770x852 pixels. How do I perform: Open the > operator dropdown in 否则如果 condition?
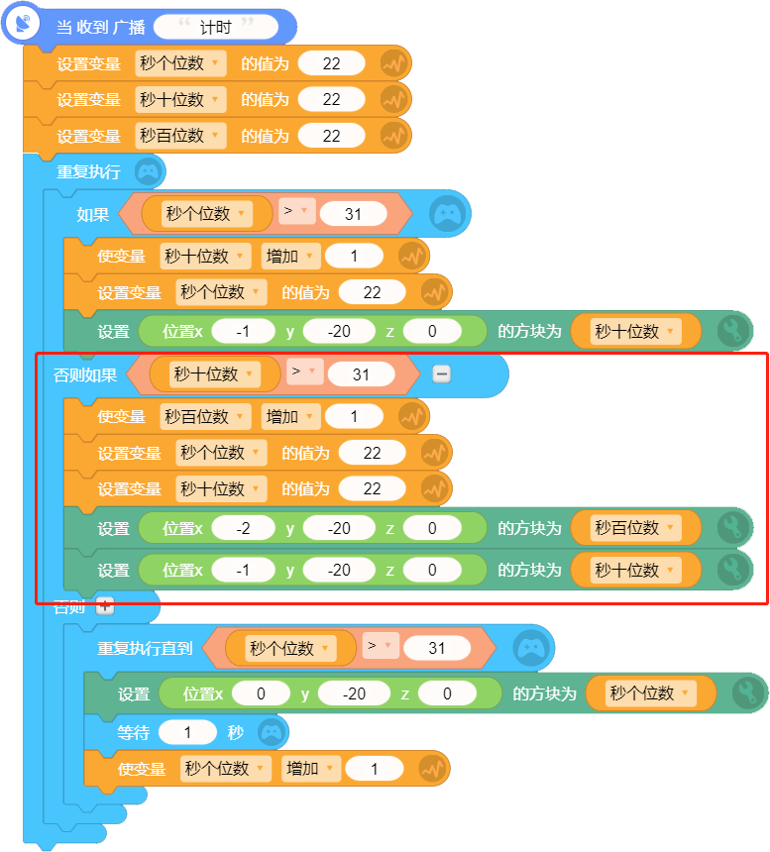(x=305, y=372)
